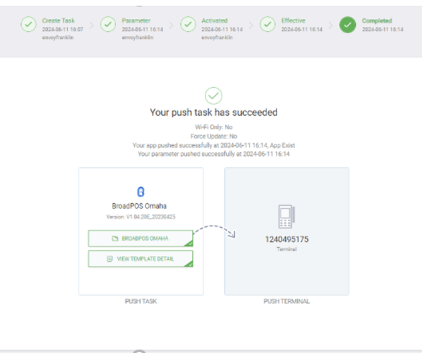This screenshot has height=354, width=422.
Task: Click terminal serial number 1240495175
Action: coord(286,240)
